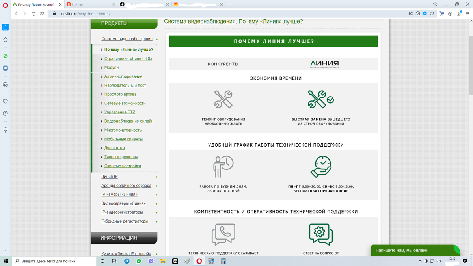The height and width of the screenshot is (266, 473).
Task: Launch Telegram from the taskbar
Action: coord(127,261)
